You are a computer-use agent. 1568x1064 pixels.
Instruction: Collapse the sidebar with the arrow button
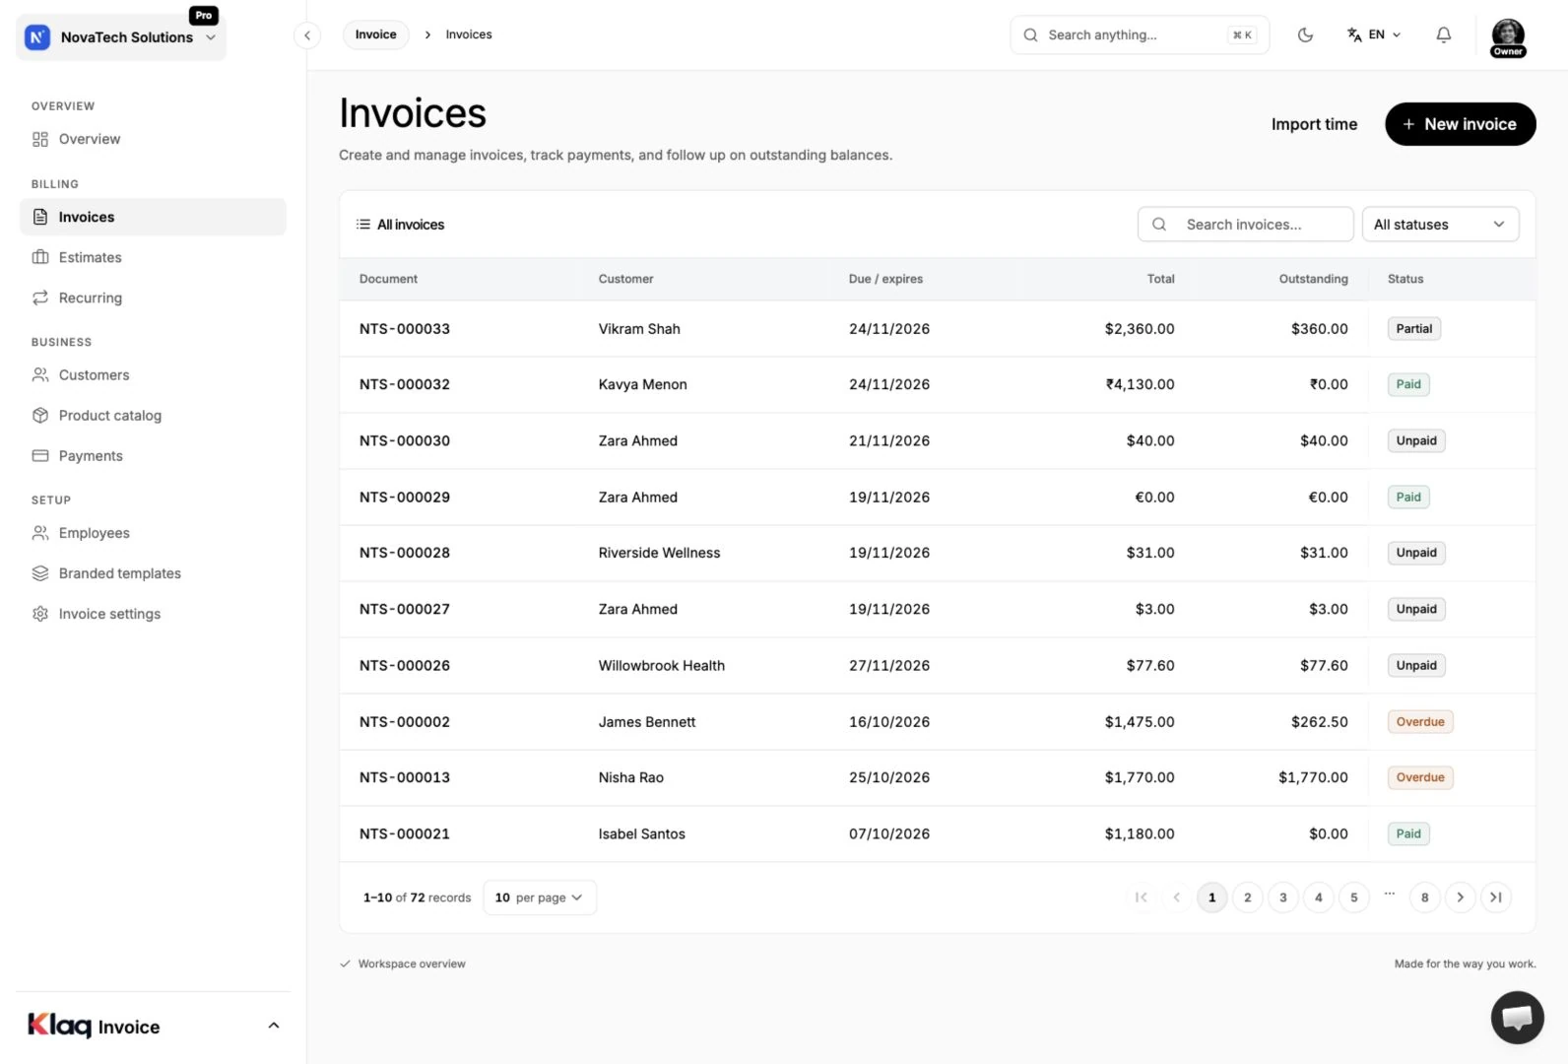pos(307,35)
